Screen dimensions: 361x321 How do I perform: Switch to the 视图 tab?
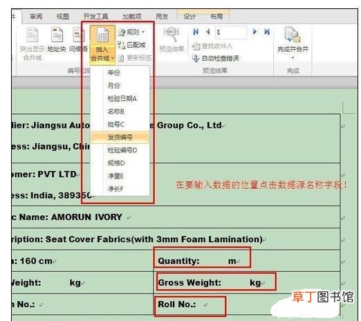coord(63,17)
